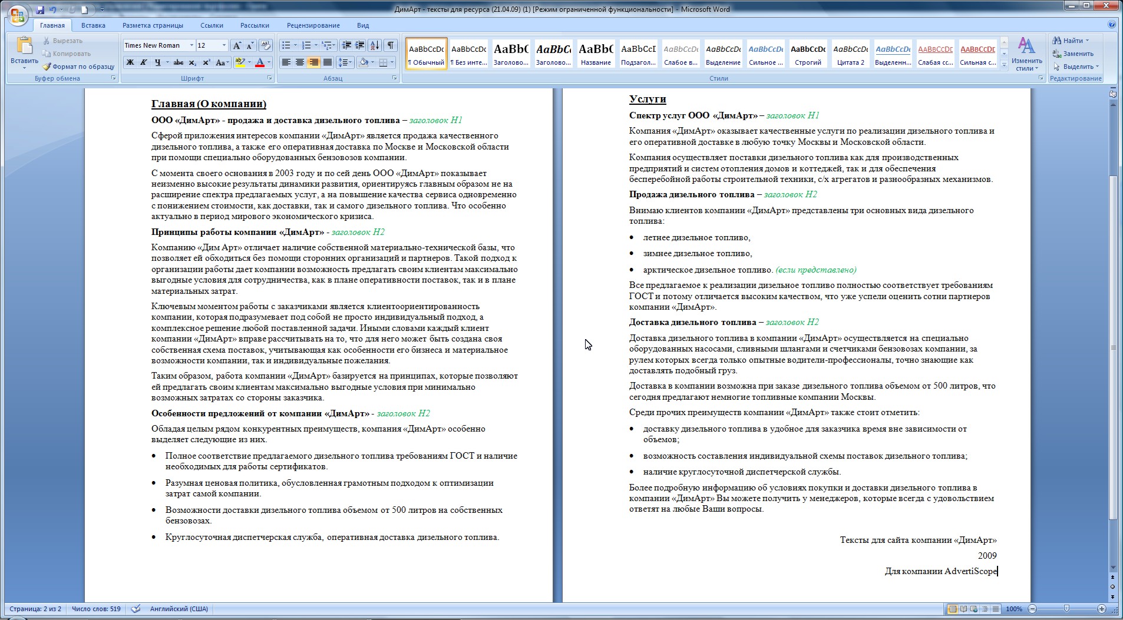Open the Найти dropdown arrow
Image resolution: width=1123 pixels, height=620 pixels.
point(1087,41)
